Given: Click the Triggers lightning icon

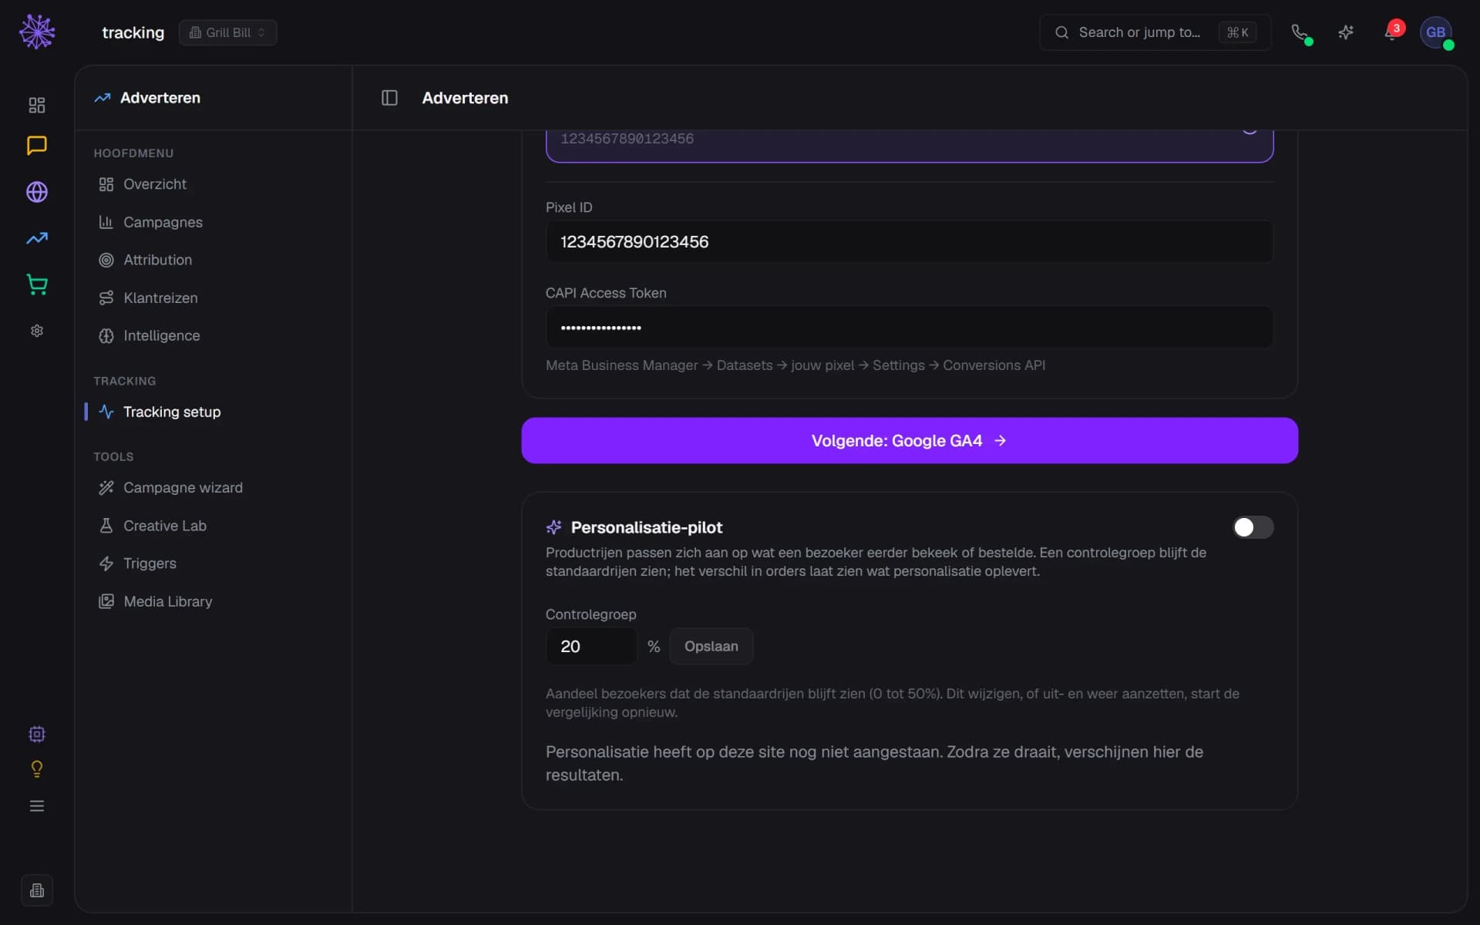Looking at the screenshot, I should 106,563.
